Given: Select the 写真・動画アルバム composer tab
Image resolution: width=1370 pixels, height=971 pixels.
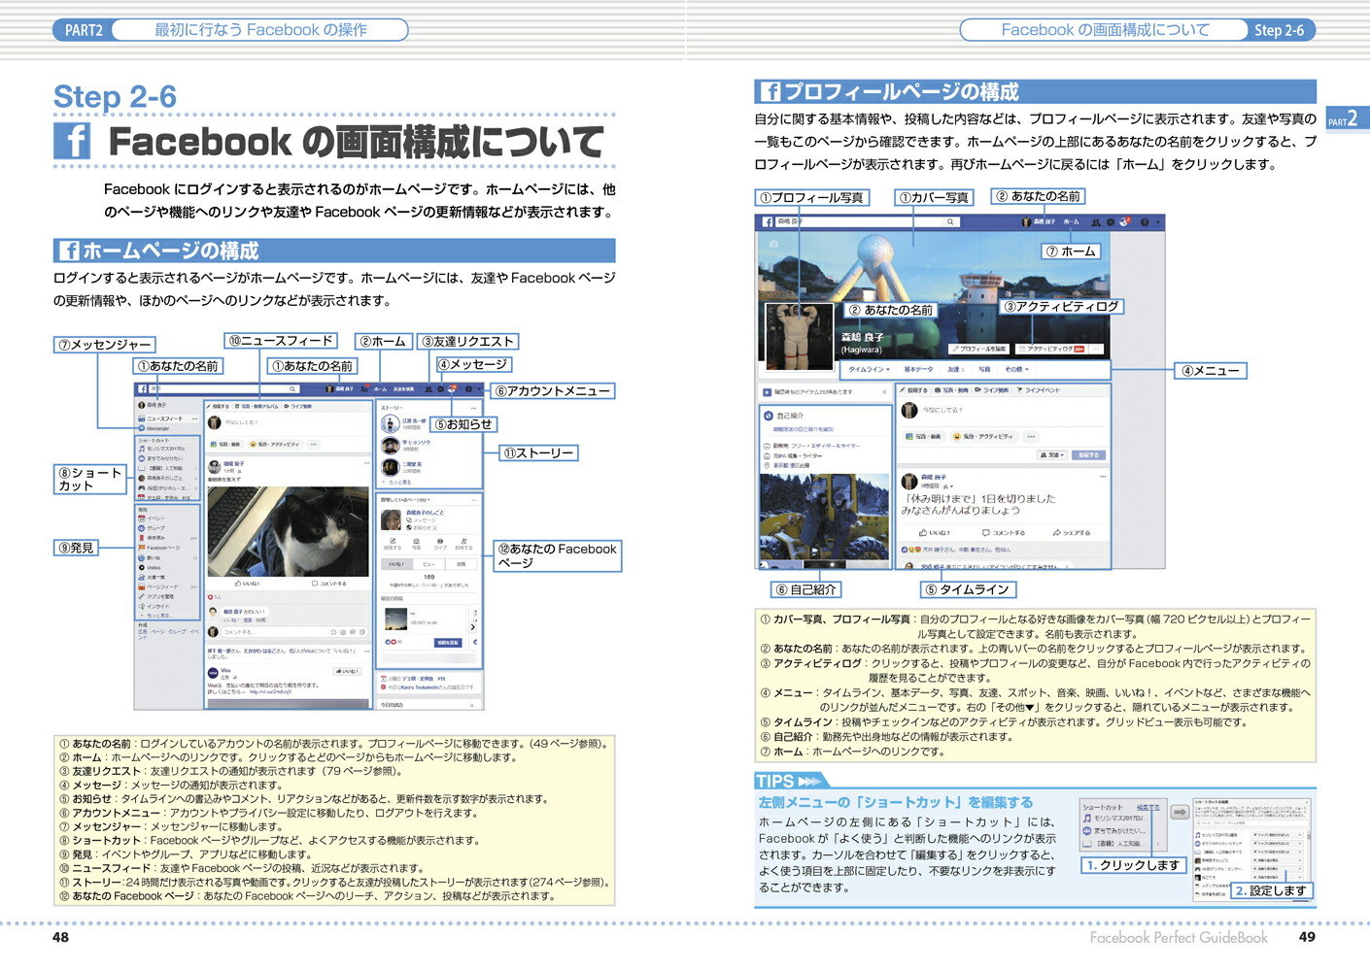Looking at the screenshot, I should pyautogui.click(x=257, y=406).
